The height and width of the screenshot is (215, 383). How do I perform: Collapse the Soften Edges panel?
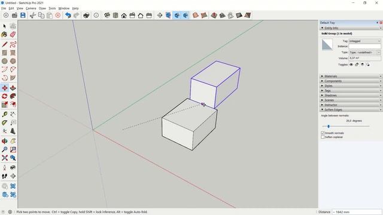(351, 110)
